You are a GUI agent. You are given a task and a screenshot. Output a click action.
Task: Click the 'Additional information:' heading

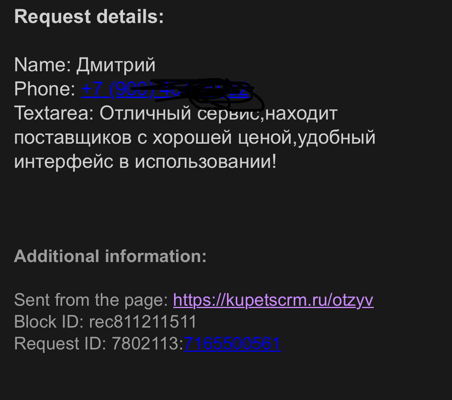tap(110, 256)
